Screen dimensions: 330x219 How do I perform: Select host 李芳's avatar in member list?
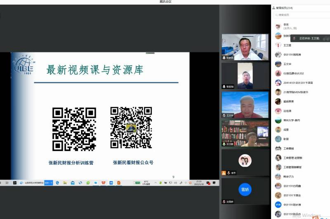278,26
